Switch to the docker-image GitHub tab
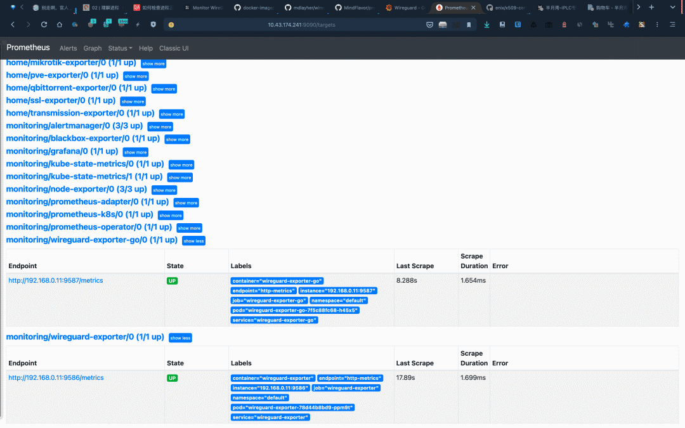 254,8
